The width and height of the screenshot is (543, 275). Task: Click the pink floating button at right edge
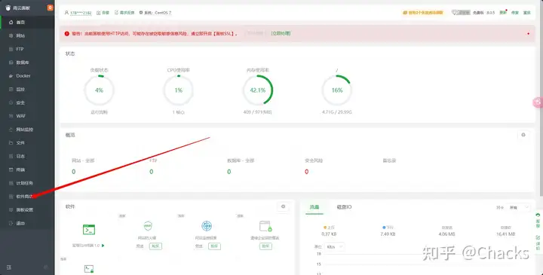click(538, 102)
